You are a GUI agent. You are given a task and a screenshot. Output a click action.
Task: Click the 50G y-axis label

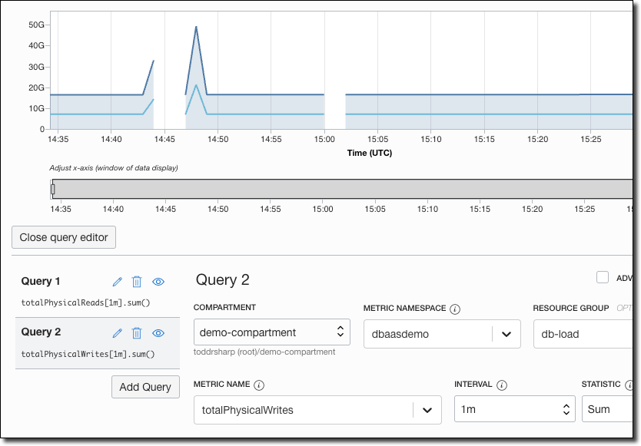pyautogui.click(x=36, y=25)
